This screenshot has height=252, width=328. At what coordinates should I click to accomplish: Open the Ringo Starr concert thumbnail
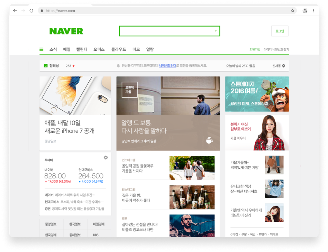[192, 226]
